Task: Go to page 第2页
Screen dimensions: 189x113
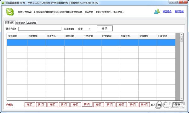Action: (53, 105)
